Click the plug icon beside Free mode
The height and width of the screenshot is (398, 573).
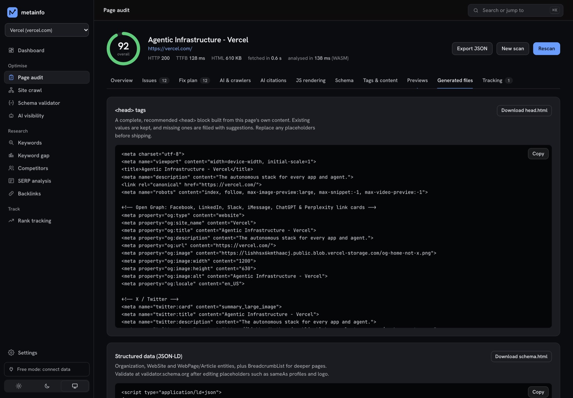(11, 369)
